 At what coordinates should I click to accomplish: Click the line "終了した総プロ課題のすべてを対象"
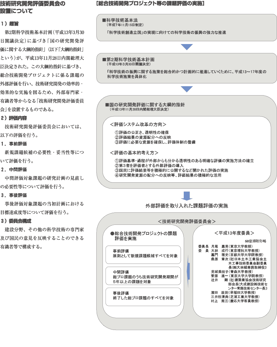point(143,298)
